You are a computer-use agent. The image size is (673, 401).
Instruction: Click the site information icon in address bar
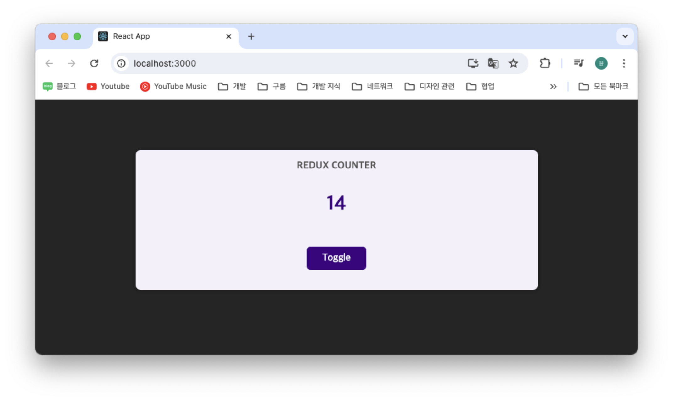(x=121, y=63)
